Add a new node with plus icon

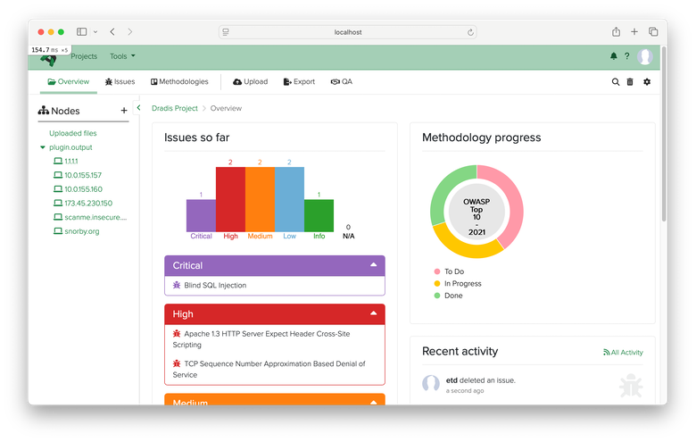click(124, 111)
